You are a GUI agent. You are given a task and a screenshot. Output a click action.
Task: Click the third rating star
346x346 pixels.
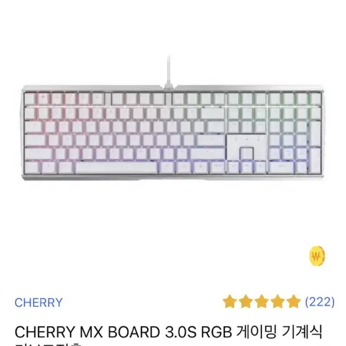click(x=262, y=302)
